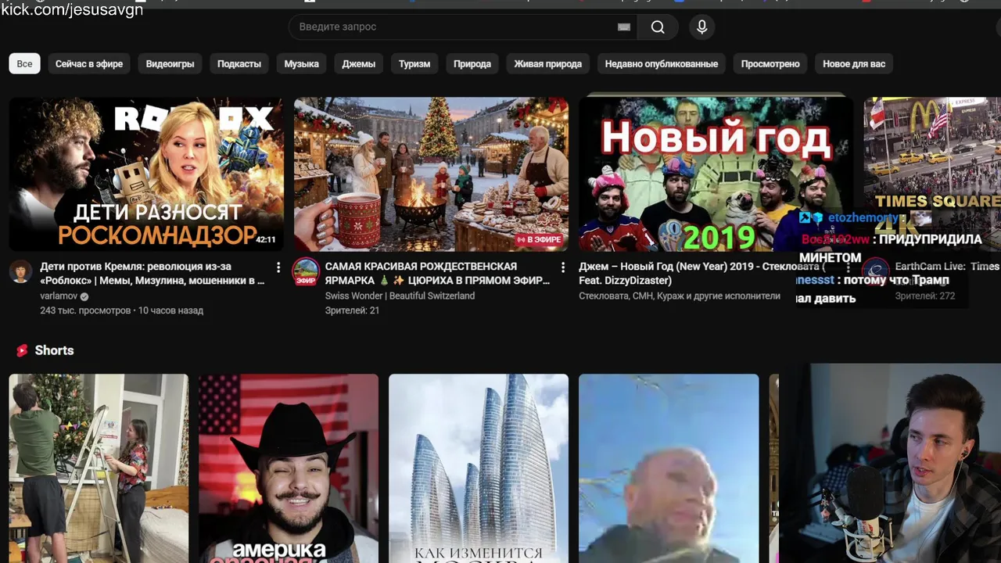This screenshot has height=563, width=1001.
Task: Click the 'В ЭФИРЕ' live badge
Action: (539, 239)
